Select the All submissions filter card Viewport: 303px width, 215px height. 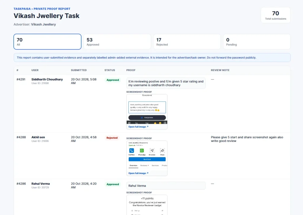click(x=47, y=42)
